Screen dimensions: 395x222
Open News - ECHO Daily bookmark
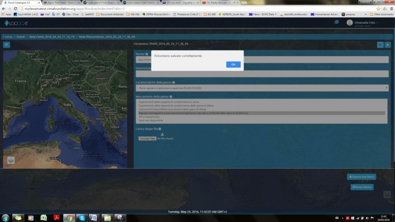(x=263, y=14)
